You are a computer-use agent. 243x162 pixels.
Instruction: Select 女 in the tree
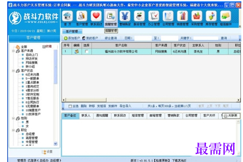point(27,126)
